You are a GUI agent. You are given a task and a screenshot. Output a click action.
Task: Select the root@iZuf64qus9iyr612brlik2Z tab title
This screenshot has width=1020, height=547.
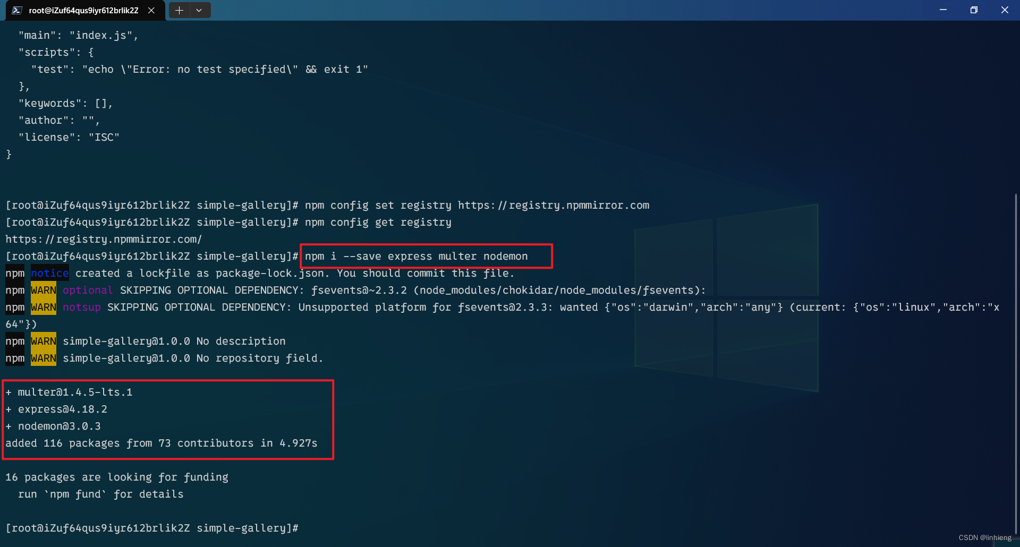83,10
